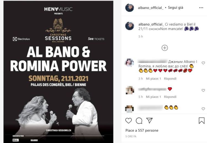Open 'Piace a 557 persone' likes list

pos(142,131)
